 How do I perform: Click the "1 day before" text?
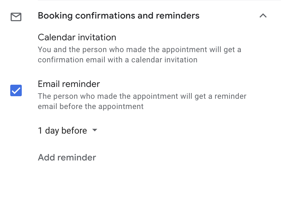62,130
